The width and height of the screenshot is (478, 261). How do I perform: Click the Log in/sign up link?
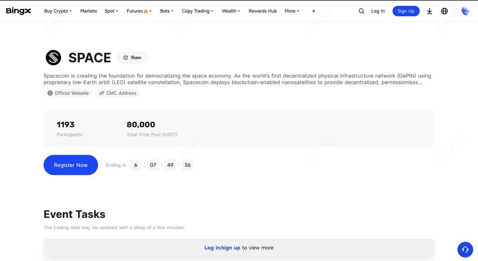tap(222, 248)
